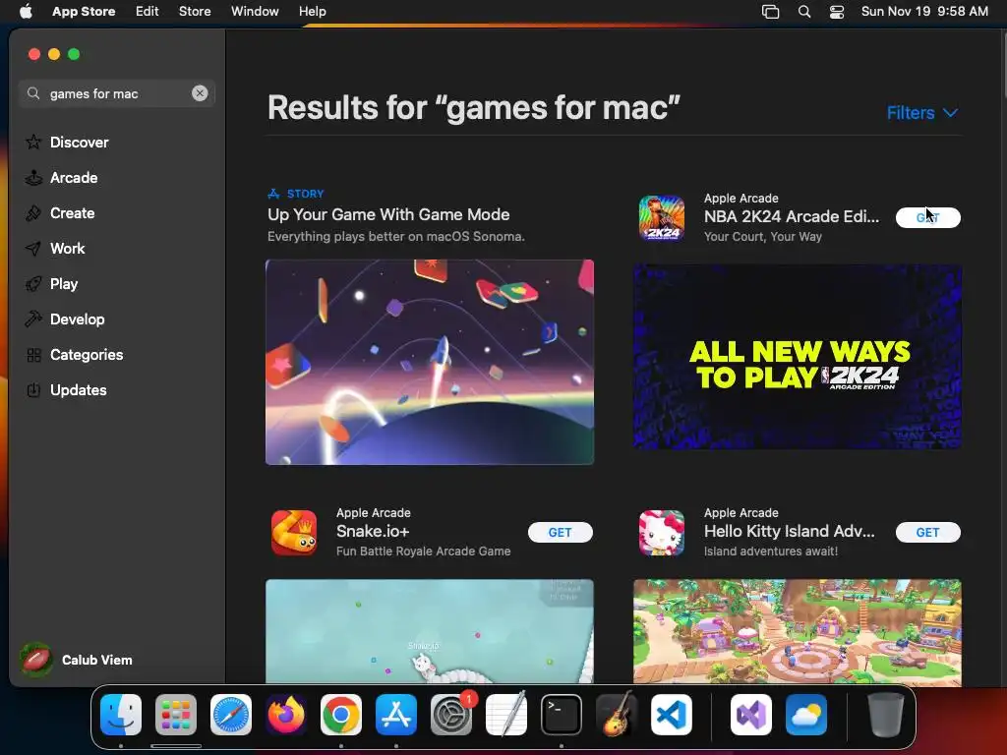Click the App Store icon in the Dock
This screenshot has width=1007, height=755.
click(x=396, y=715)
